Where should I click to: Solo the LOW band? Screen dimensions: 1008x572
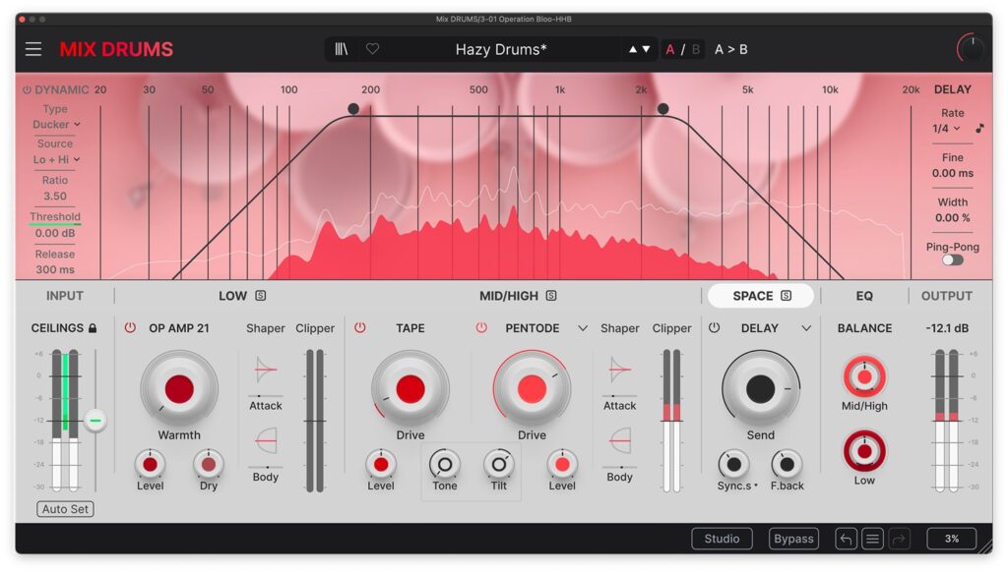[260, 295]
